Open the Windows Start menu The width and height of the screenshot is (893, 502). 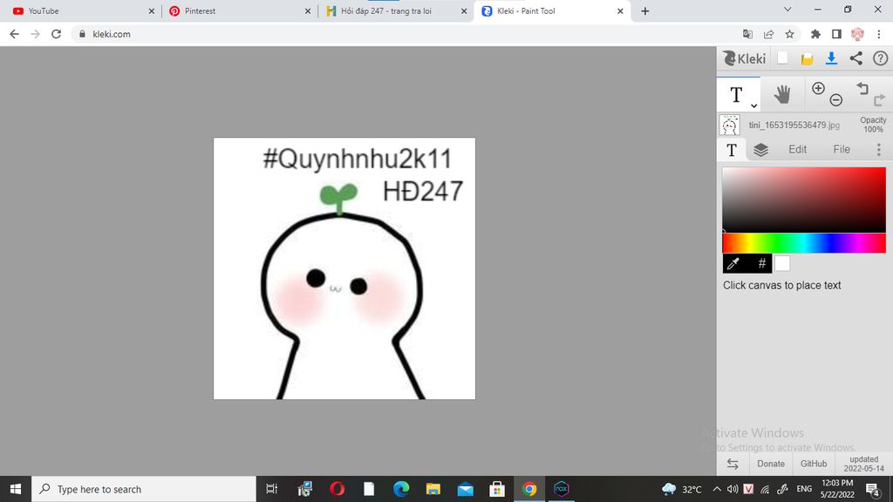(16, 489)
